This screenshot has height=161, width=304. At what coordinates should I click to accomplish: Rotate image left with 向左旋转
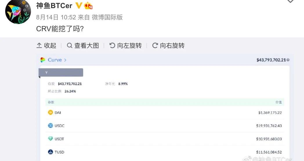pyautogui.click(x=125, y=46)
